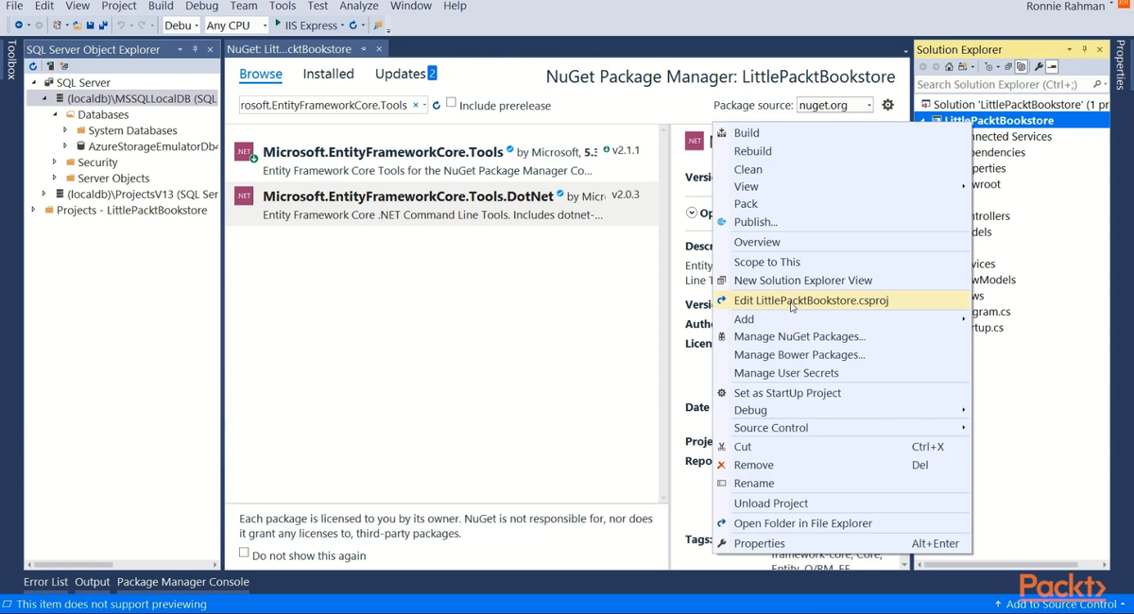
Task: Switch to the Updates tab
Action: coord(405,74)
